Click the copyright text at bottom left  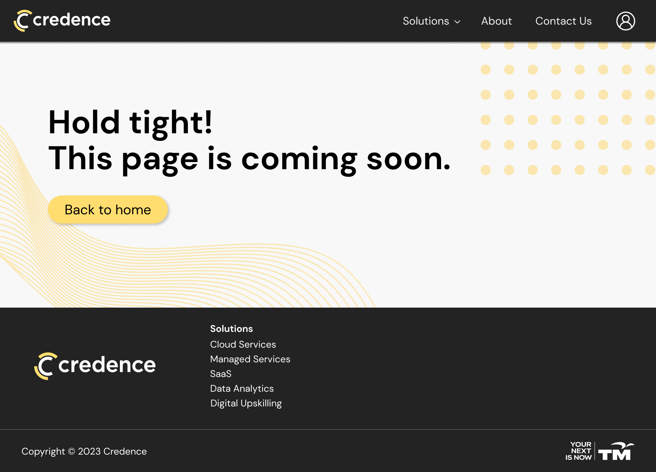coord(84,451)
